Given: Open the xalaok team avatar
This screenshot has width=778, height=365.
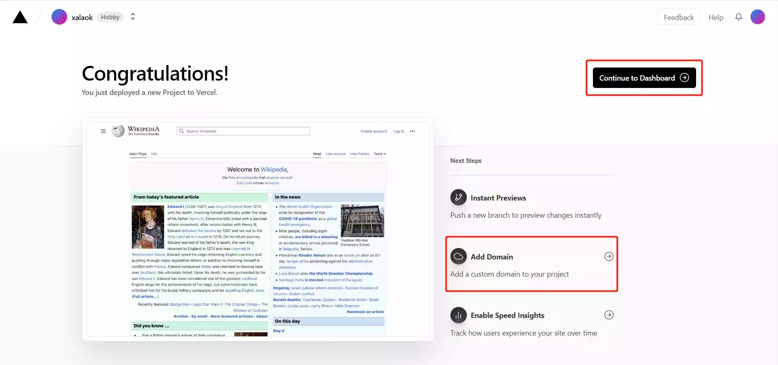Looking at the screenshot, I should (59, 17).
